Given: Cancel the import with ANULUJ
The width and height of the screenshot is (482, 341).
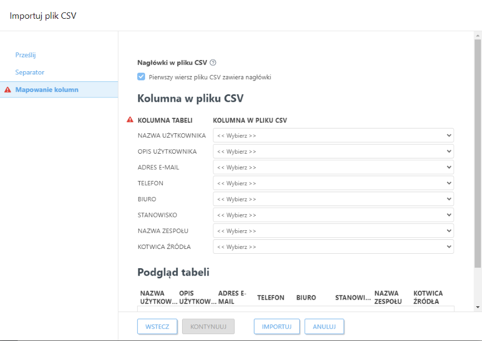Looking at the screenshot, I should (x=324, y=327).
